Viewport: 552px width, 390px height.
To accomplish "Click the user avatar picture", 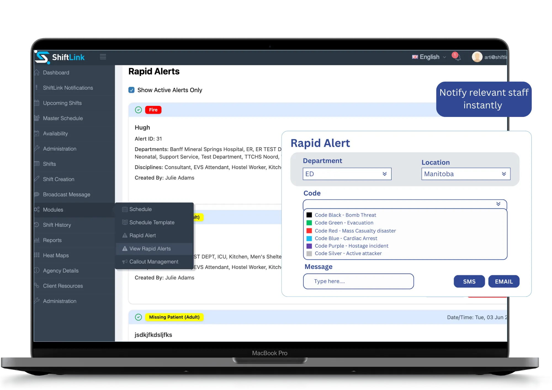I will [x=477, y=57].
